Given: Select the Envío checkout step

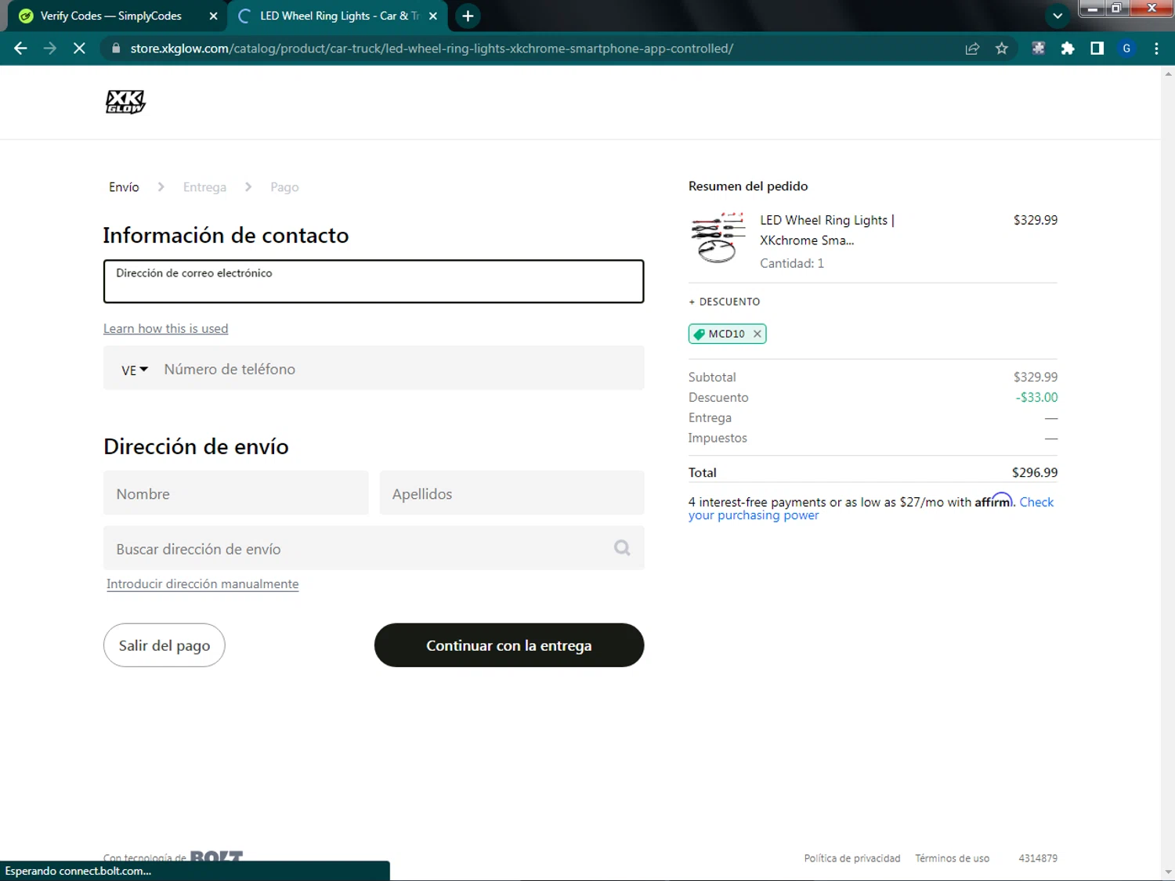Looking at the screenshot, I should pos(124,187).
